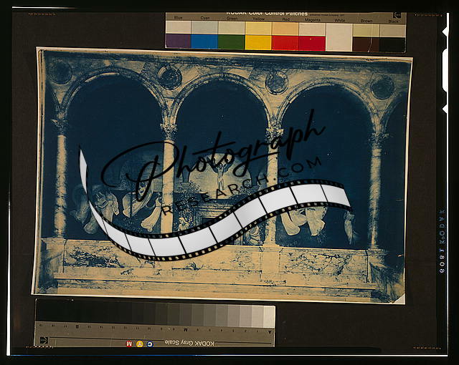Viewport: 459px width, 365px height.
Task: Click the KODAK Color Control Patches title
Action: tap(267, 14)
